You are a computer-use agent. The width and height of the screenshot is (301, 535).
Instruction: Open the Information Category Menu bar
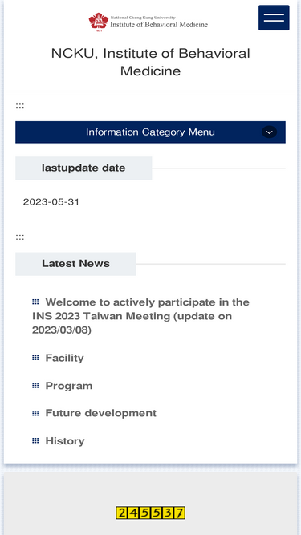[151, 132]
